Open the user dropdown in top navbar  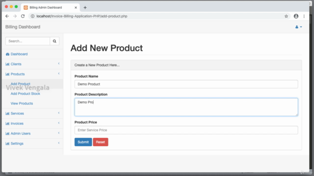point(299,27)
